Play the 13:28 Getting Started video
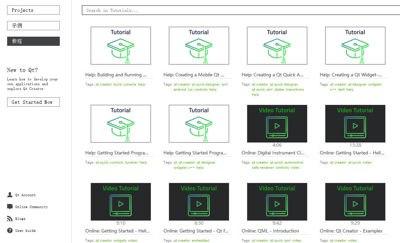400x243 pixels. pyautogui.click(x=355, y=124)
